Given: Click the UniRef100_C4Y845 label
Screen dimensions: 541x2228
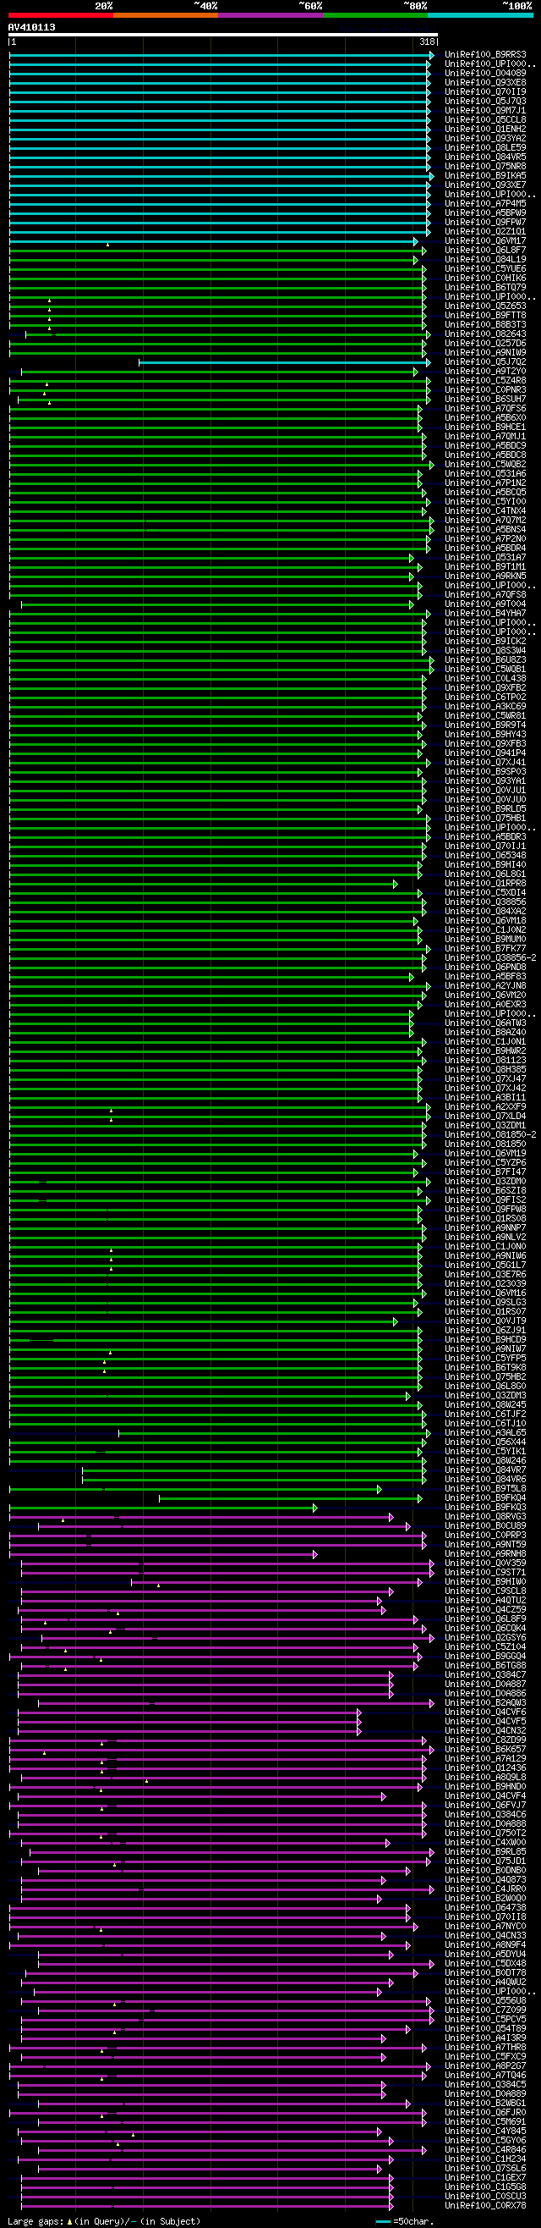Looking at the screenshot, I should [485, 2131].
